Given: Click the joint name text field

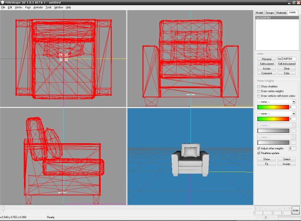Looking at the screenshot, I should coord(286,59).
